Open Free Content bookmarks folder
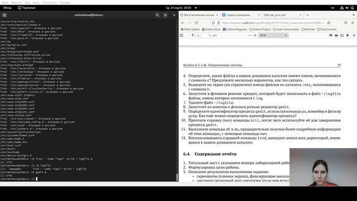357x201 pixels. pyautogui.click(x=327, y=30)
